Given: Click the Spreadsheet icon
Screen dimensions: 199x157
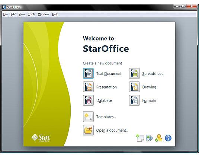Looking at the screenshot, I should click(x=134, y=73).
